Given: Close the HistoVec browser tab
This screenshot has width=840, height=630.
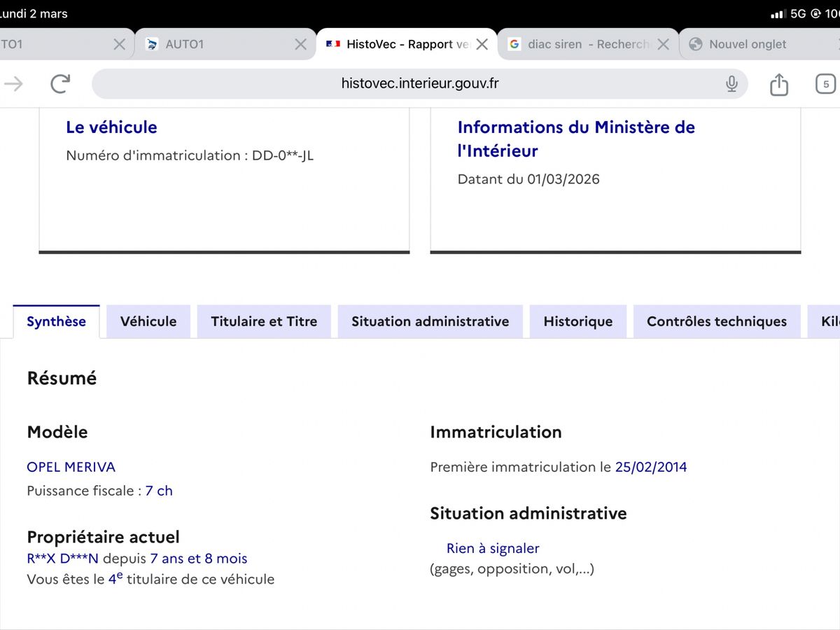Looking at the screenshot, I should tap(482, 44).
